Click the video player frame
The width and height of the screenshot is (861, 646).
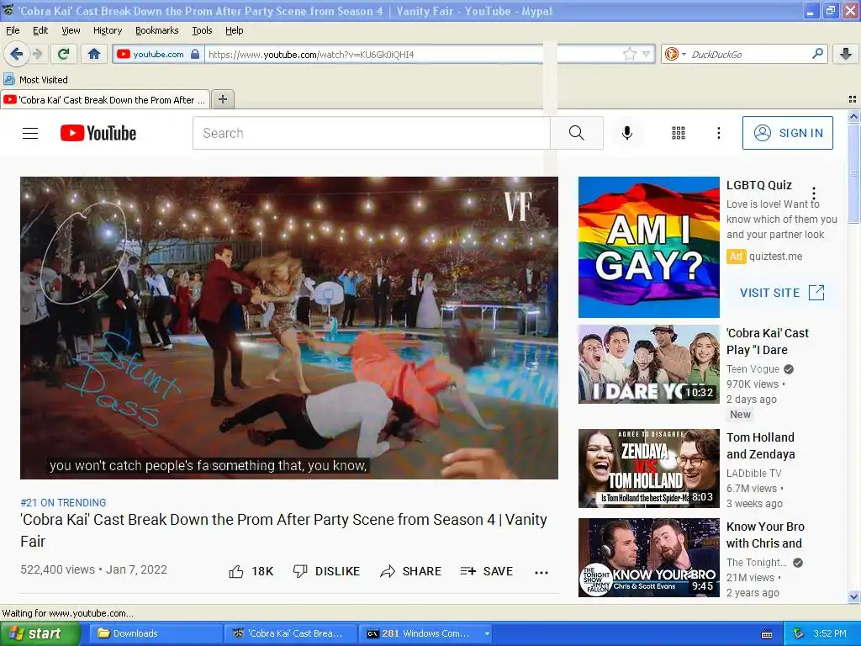(x=289, y=328)
